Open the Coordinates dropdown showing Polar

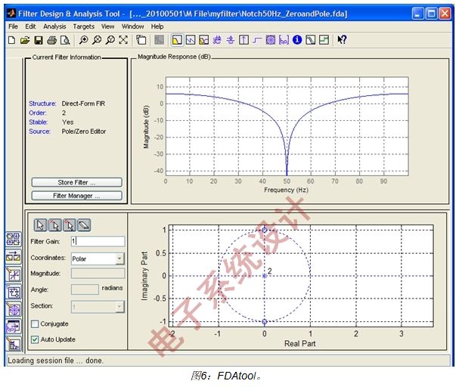pyautogui.click(x=98, y=259)
